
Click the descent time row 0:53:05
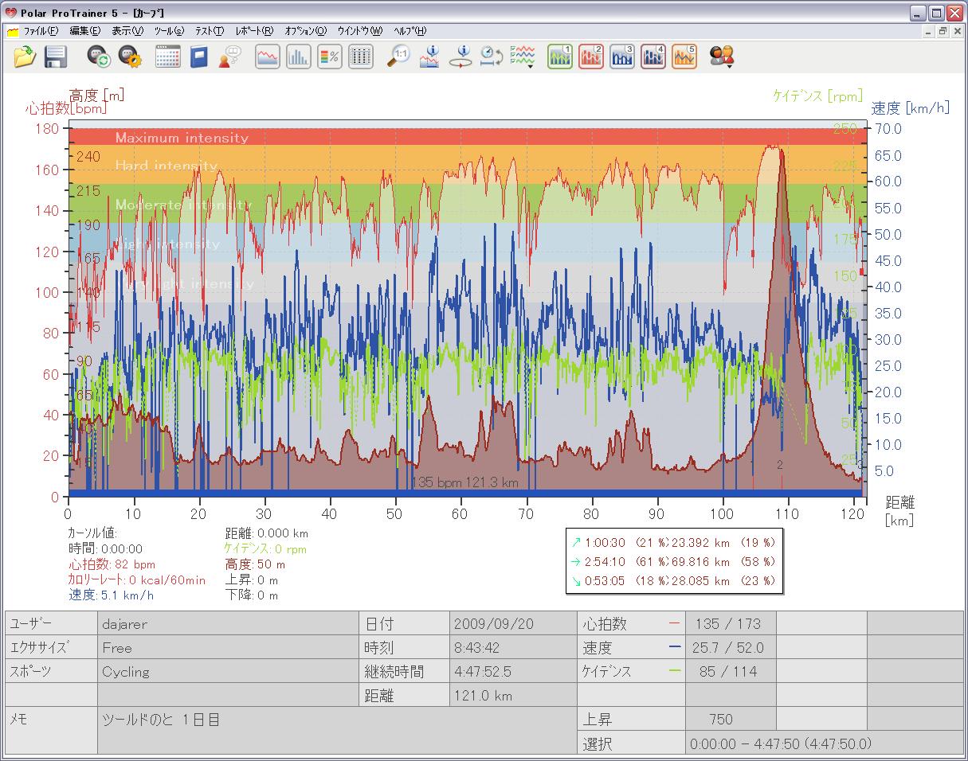[673, 581]
